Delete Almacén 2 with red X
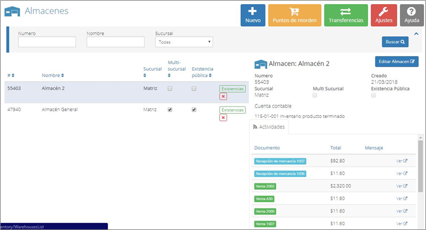The image size is (426, 230). click(223, 96)
